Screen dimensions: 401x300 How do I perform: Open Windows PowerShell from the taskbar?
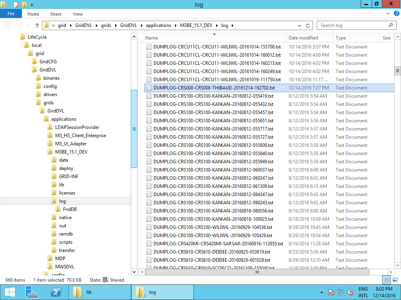point(56,292)
